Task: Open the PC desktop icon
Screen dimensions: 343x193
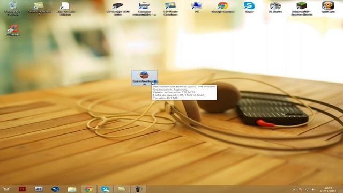Action: pos(197,7)
